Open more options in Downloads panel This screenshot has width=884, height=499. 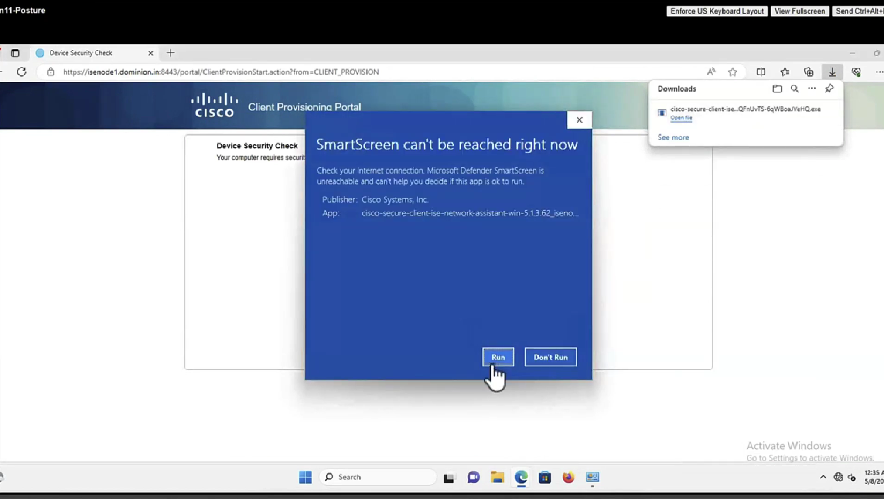pyautogui.click(x=812, y=89)
